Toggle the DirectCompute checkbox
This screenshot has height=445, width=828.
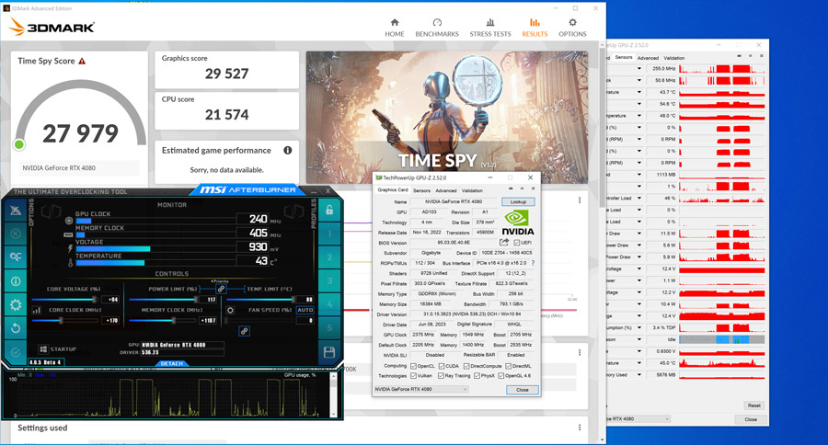point(466,366)
